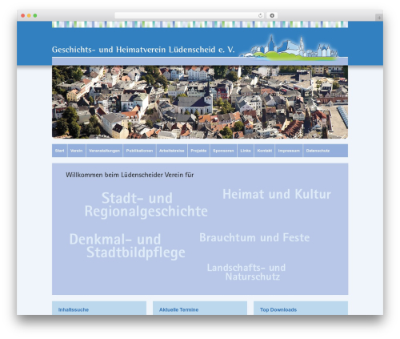Click the site title Geschichts- und Heimatverein Lüdenscheid
The image size is (400, 339).
[143, 50]
